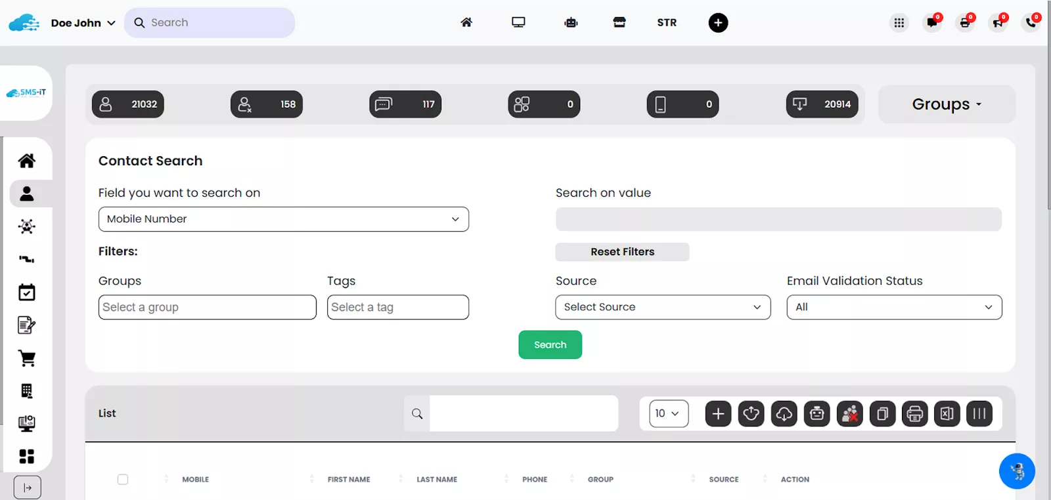The height and width of the screenshot is (500, 1051).
Task: Click the cloud upload import icon
Action: point(751,413)
